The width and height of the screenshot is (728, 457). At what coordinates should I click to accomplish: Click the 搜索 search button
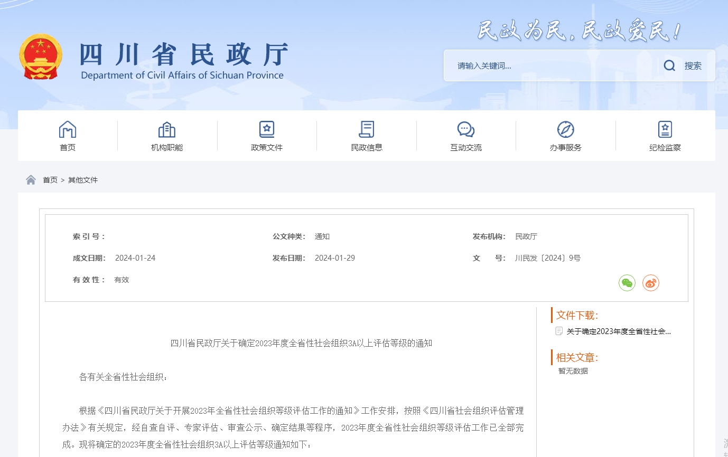click(694, 65)
